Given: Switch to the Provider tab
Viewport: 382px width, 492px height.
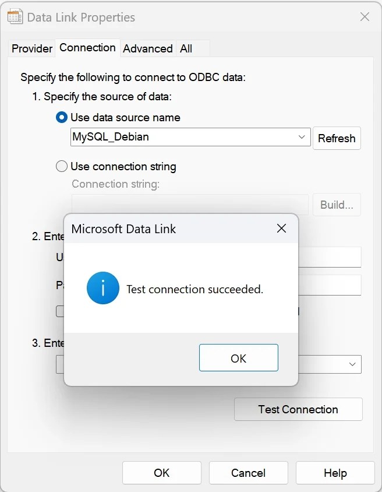Looking at the screenshot, I should (32, 48).
